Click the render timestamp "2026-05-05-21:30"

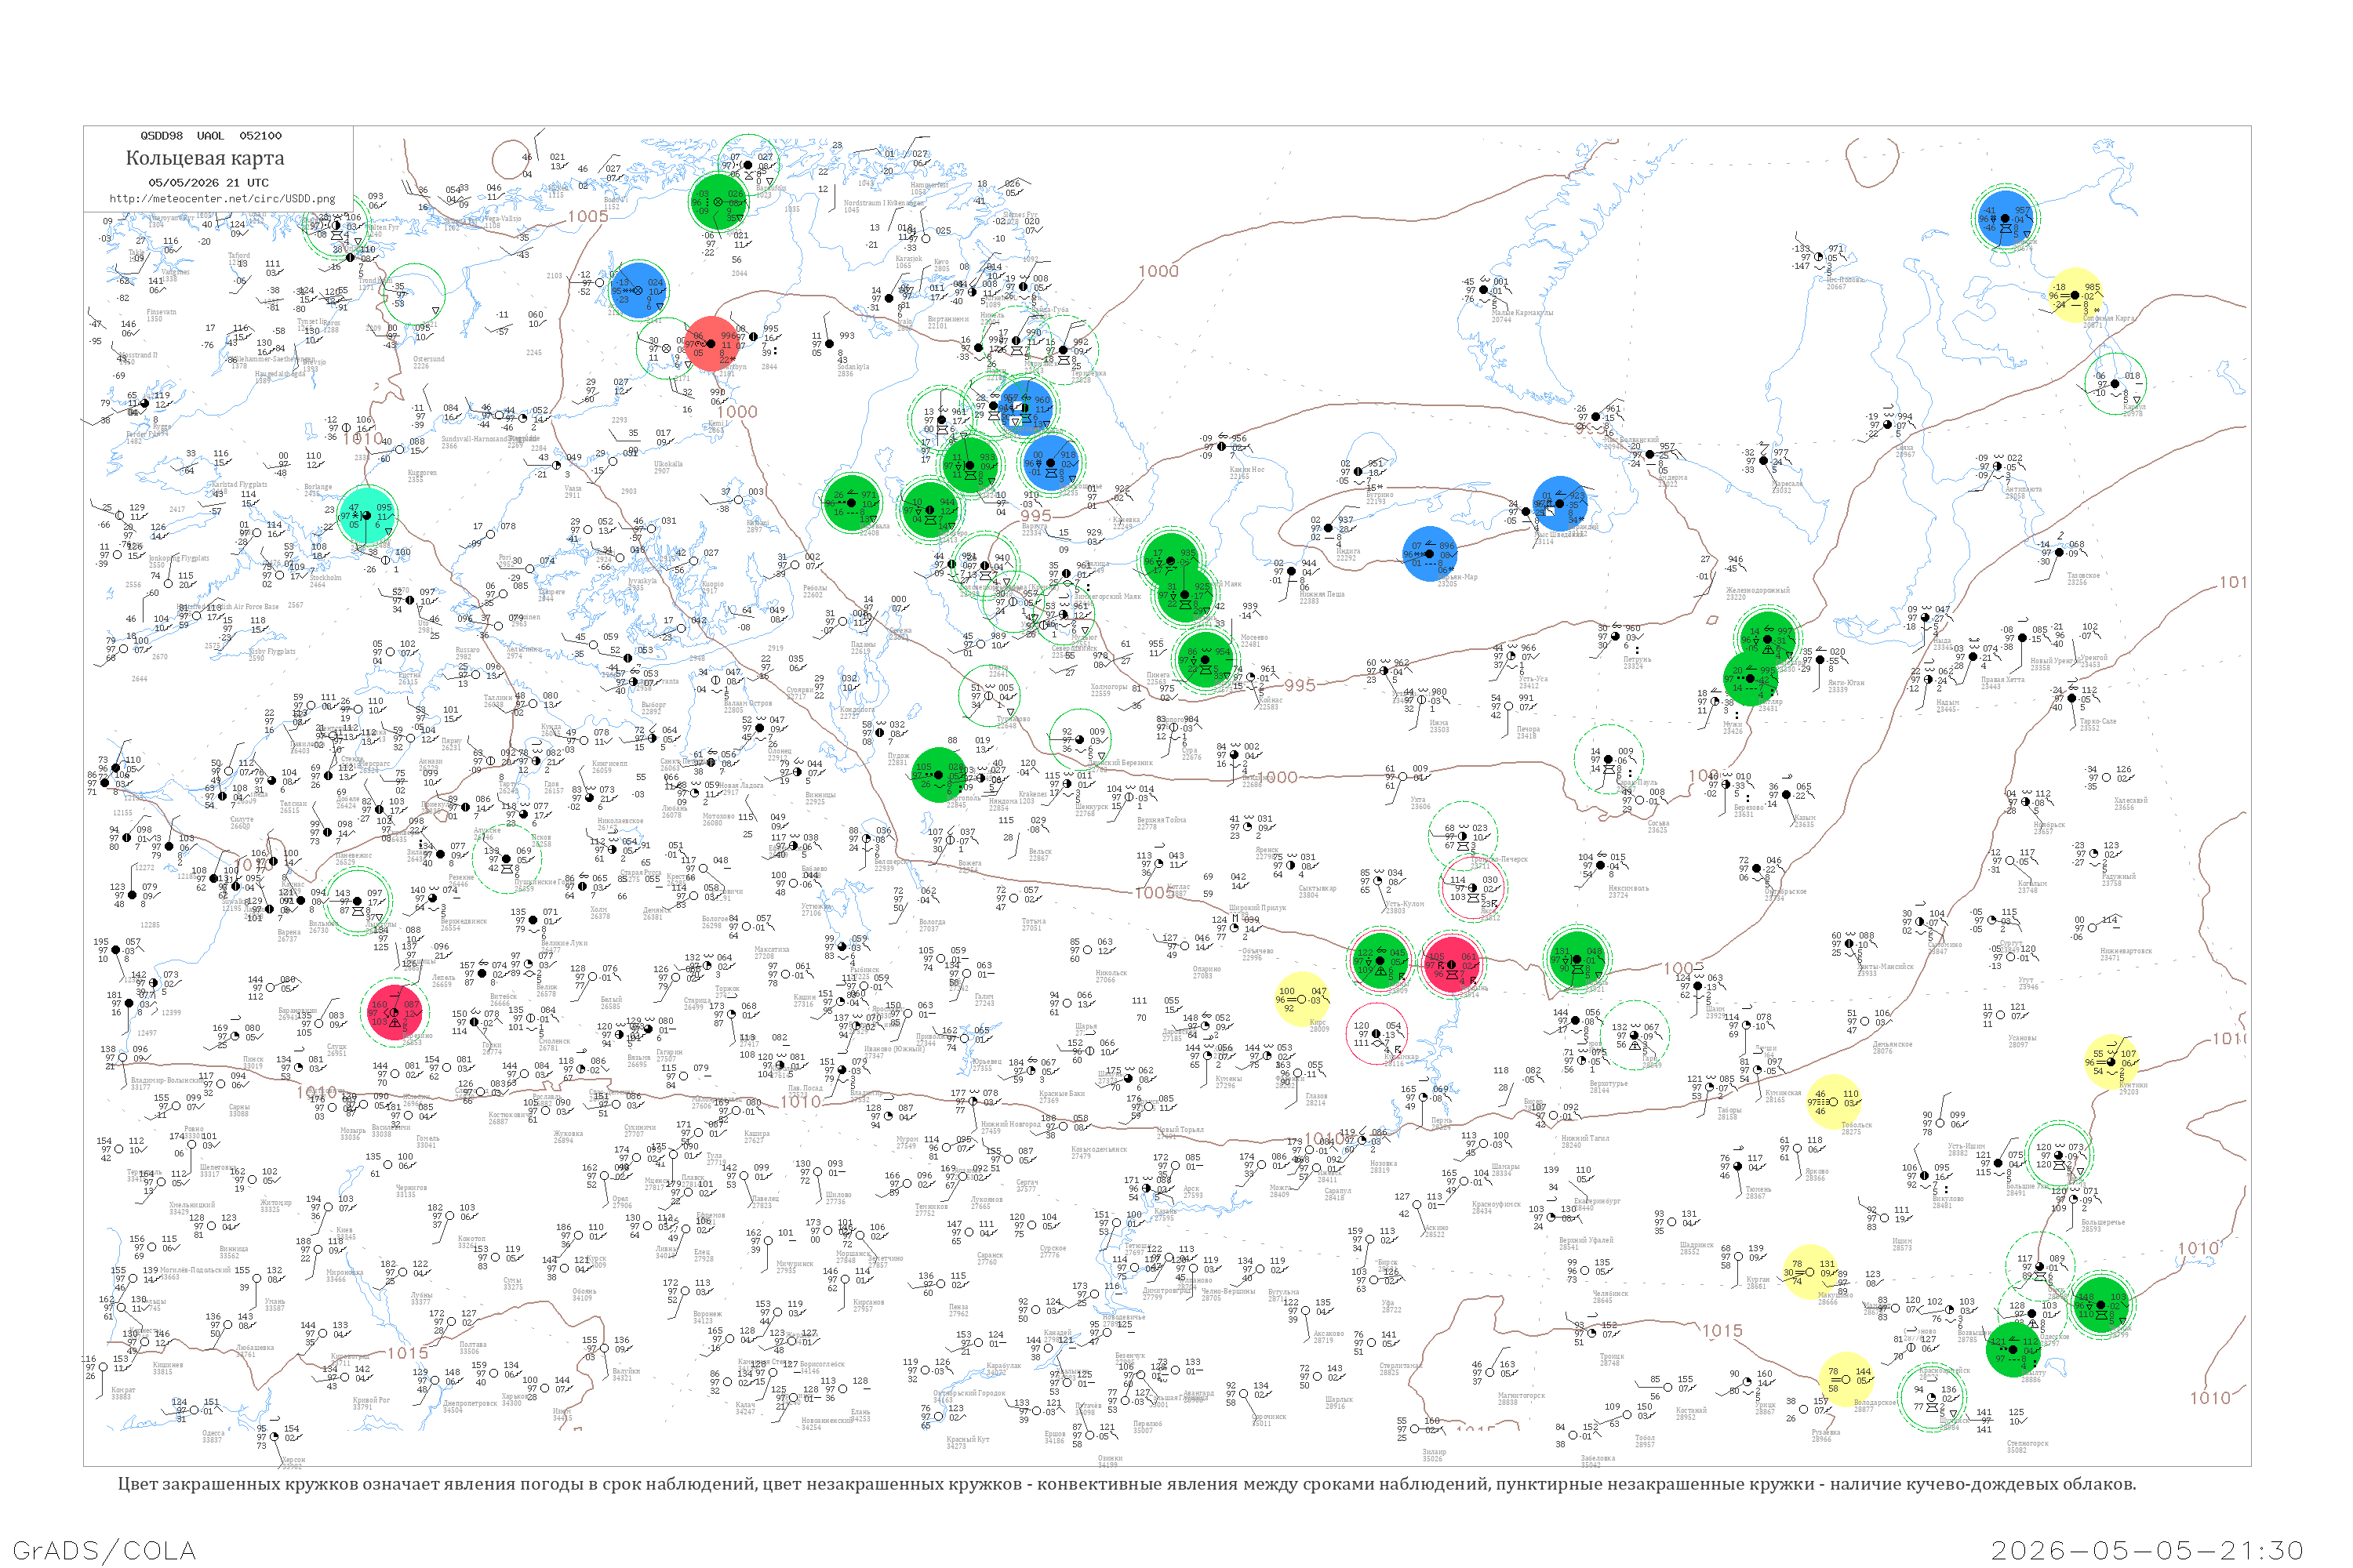coord(2147,1550)
